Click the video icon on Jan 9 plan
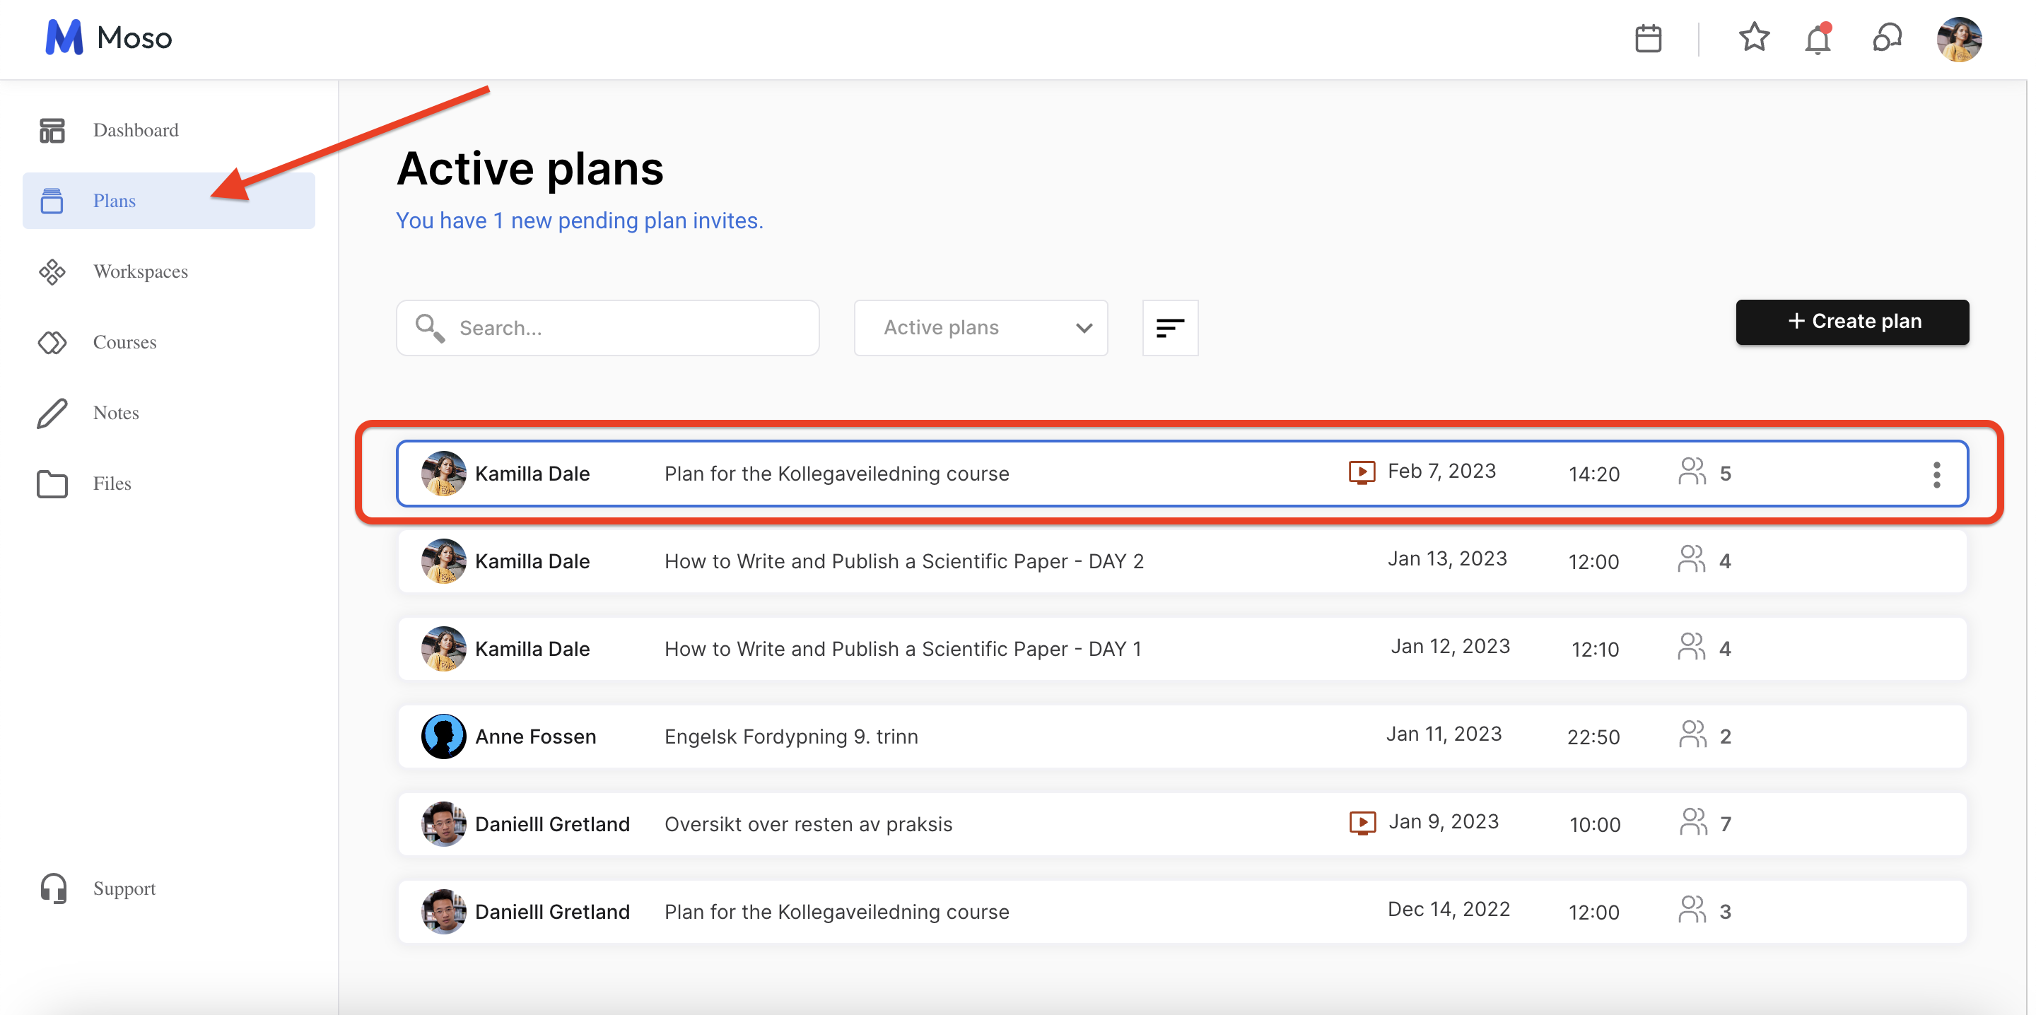 click(1361, 823)
